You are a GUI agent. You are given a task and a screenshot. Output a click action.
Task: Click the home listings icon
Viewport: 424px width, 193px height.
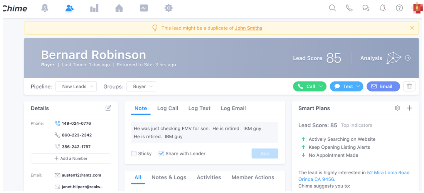click(x=119, y=8)
